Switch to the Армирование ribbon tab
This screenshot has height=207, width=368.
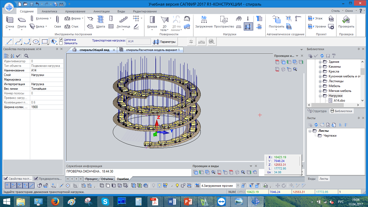tap(75, 11)
